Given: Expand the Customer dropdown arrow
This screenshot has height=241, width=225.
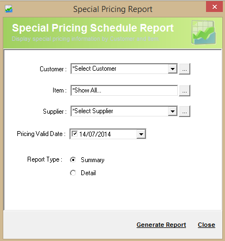Looking at the screenshot, I should pyautogui.click(x=172, y=69).
